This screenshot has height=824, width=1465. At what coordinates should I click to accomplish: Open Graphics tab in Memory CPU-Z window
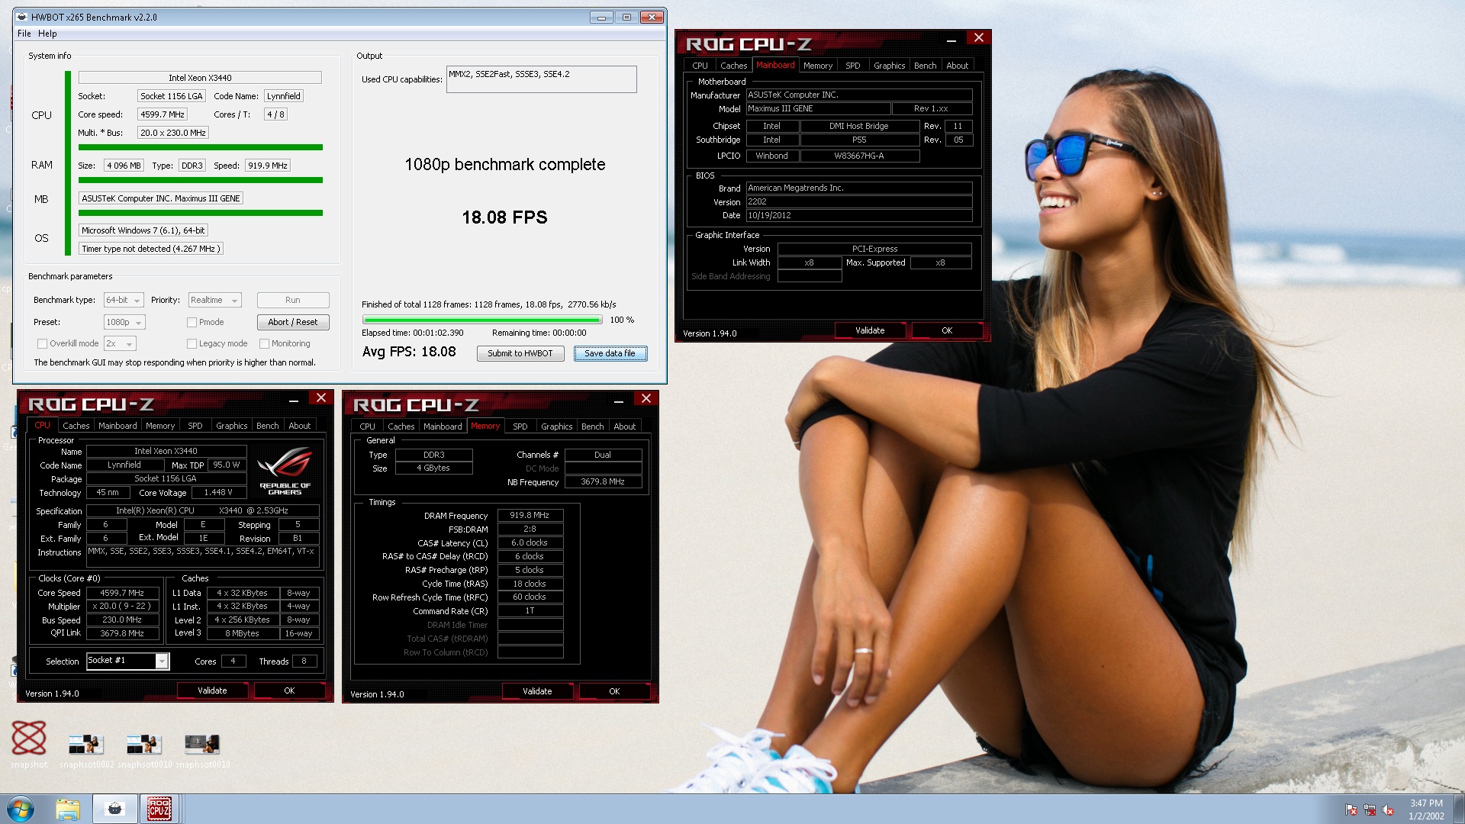point(556,426)
